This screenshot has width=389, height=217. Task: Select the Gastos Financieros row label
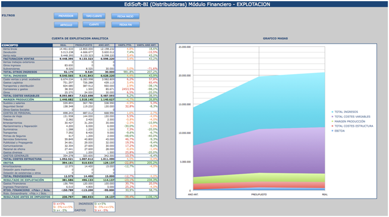point(14,184)
